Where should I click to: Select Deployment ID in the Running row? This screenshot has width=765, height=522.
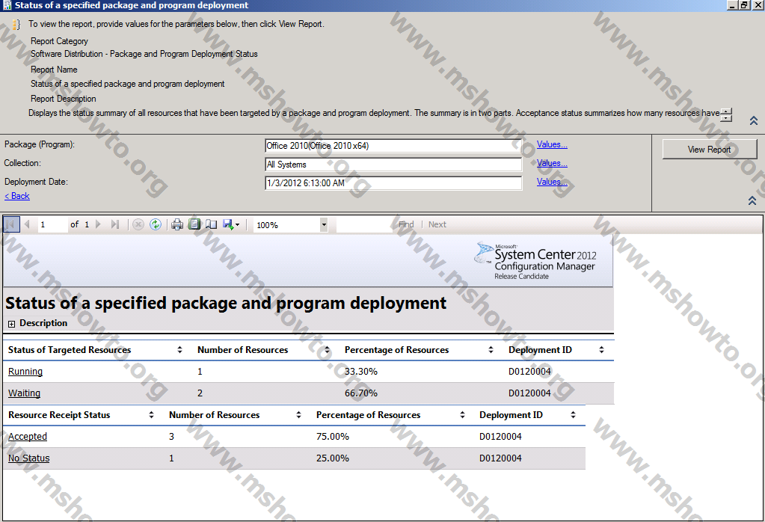(530, 372)
